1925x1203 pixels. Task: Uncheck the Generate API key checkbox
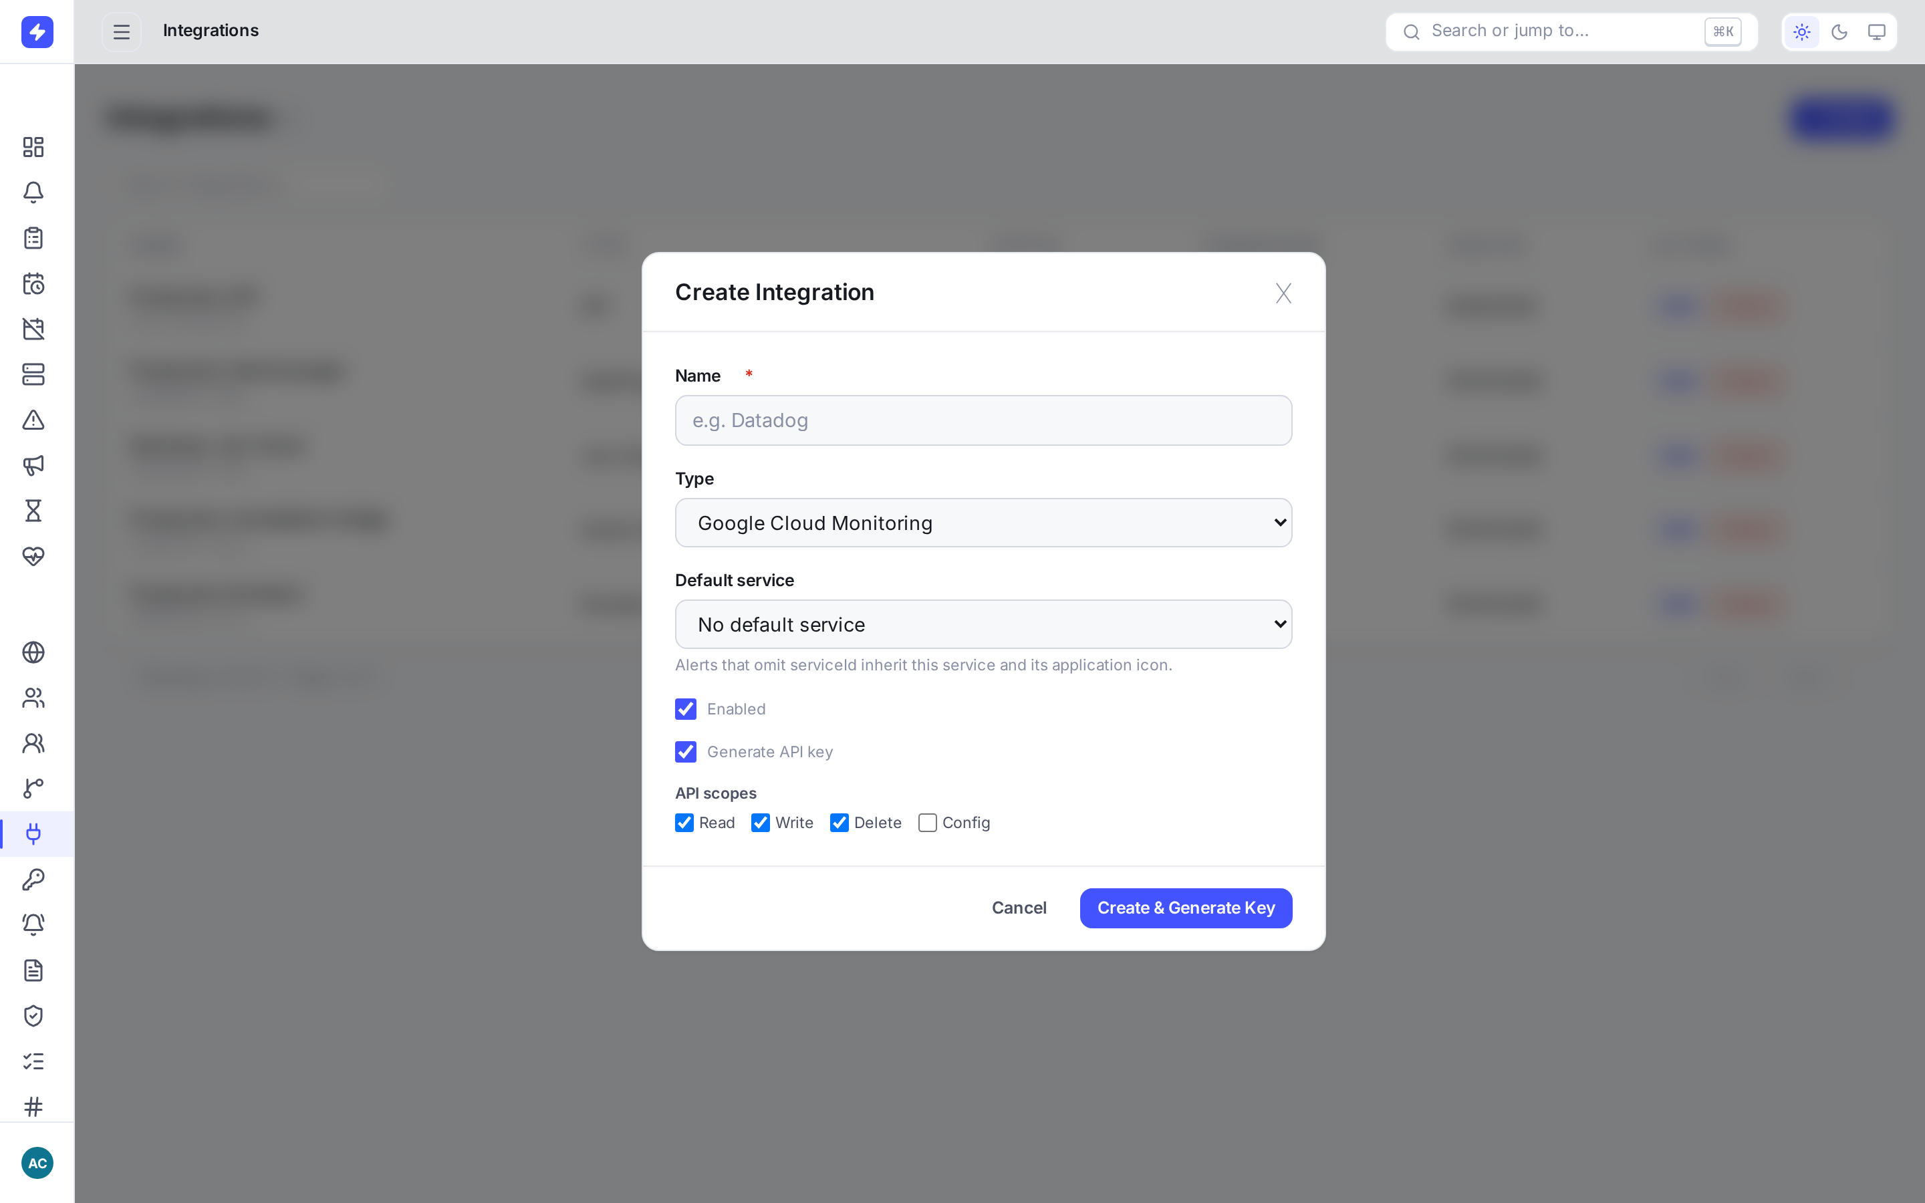coord(686,752)
